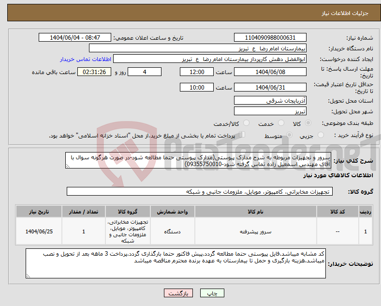Click the announcement date field 1404/06/04 - 08:47
The height and width of the screenshot is (306, 381).
75,38
